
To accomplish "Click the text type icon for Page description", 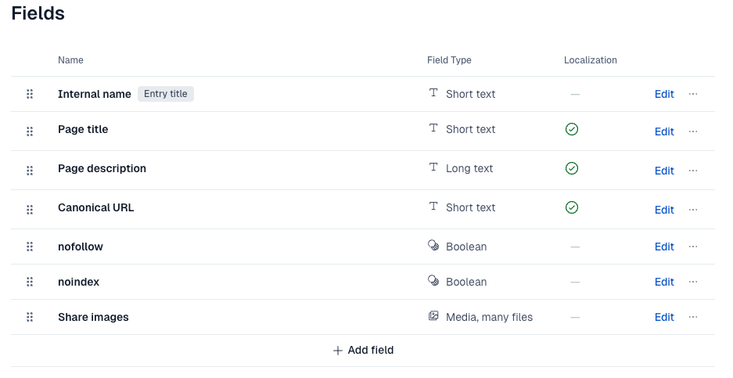I will 433,167.
